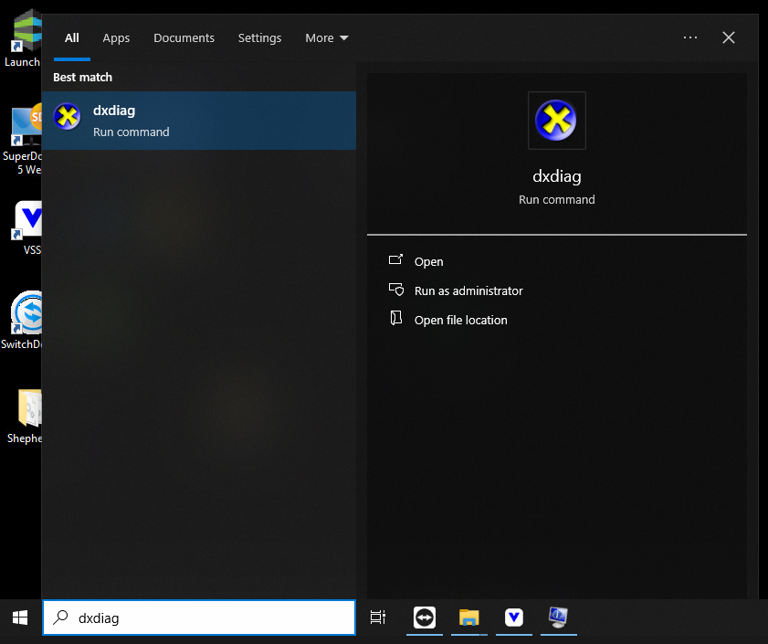Viewport: 768px width, 644px height.
Task: Select the Launch desktop shortcut
Action: coord(22,38)
